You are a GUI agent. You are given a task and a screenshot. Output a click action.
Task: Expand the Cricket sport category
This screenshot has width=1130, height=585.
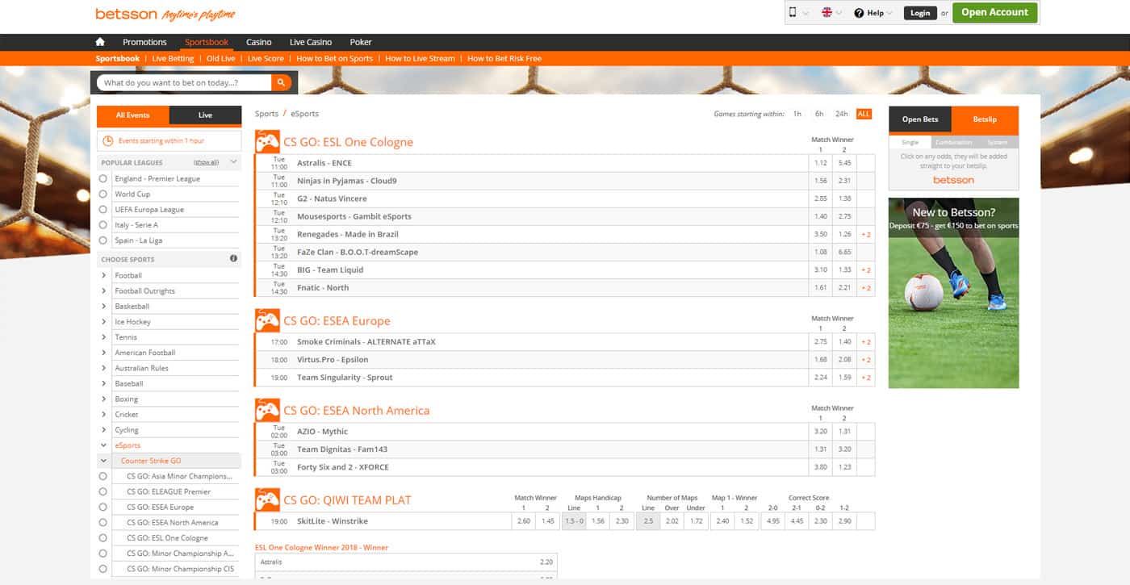click(103, 415)
